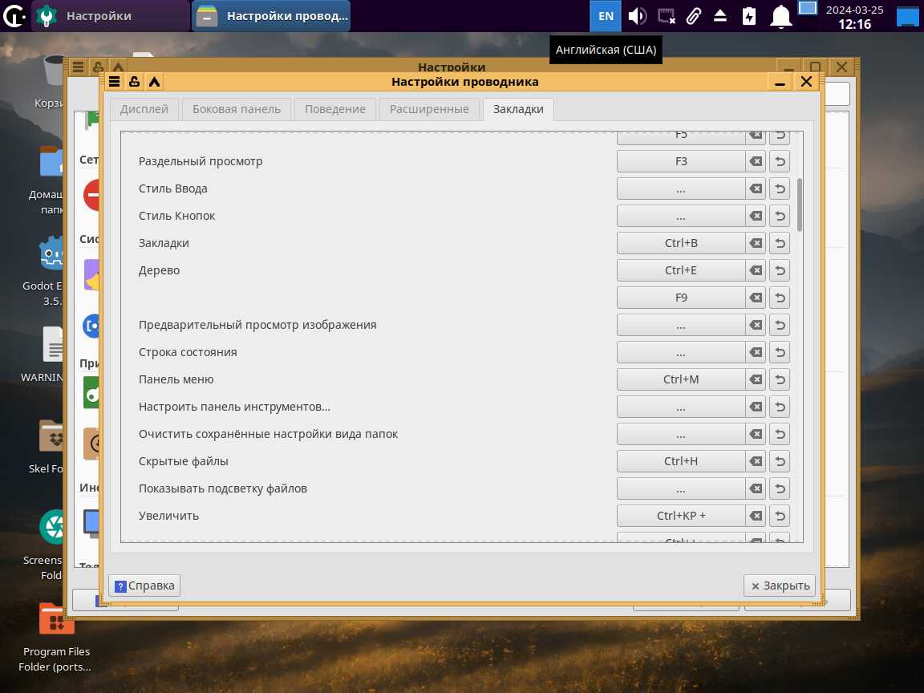Open the application launcher menu icon
Screen dimensions: 924x693
14,16
